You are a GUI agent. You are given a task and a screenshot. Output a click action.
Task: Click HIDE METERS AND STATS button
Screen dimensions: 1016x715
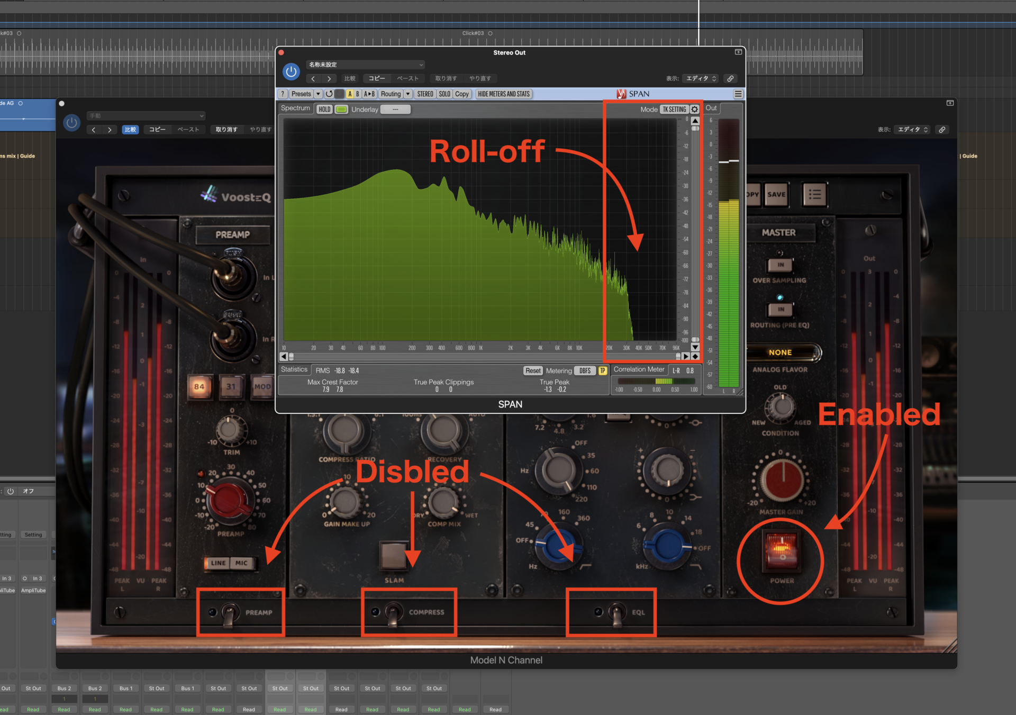(x=503, y=94)
